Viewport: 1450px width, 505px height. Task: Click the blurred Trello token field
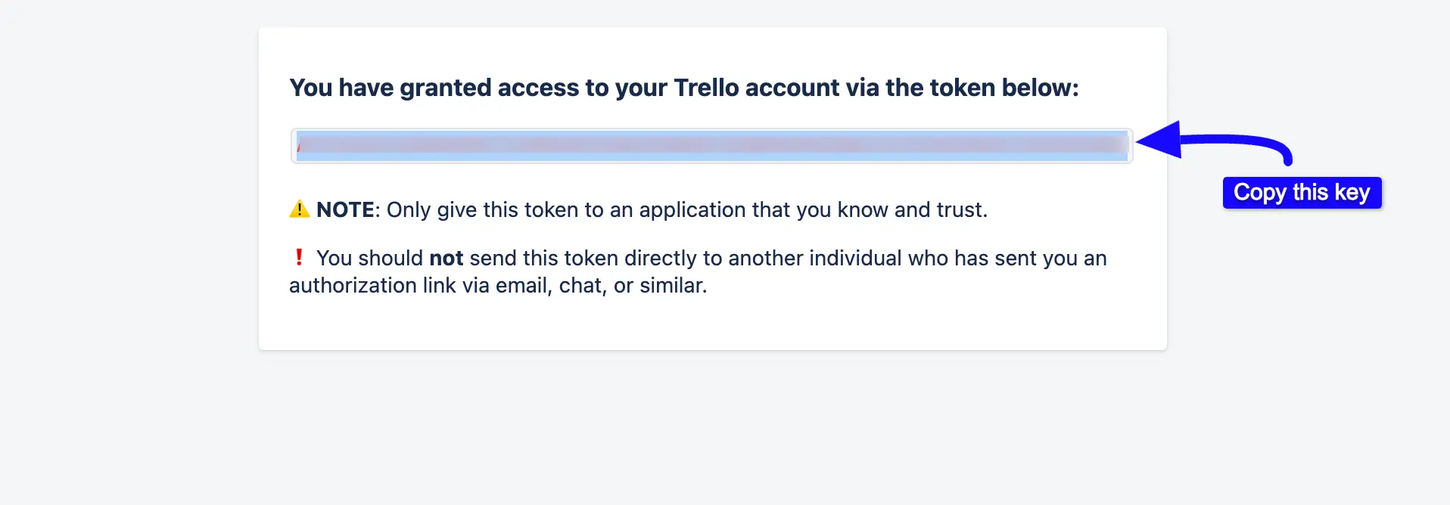coord(711,146)
